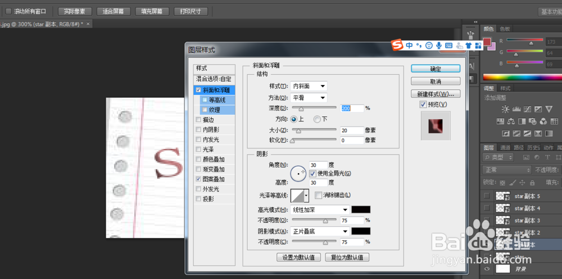Add a Curves adjustment

[527, 109]
